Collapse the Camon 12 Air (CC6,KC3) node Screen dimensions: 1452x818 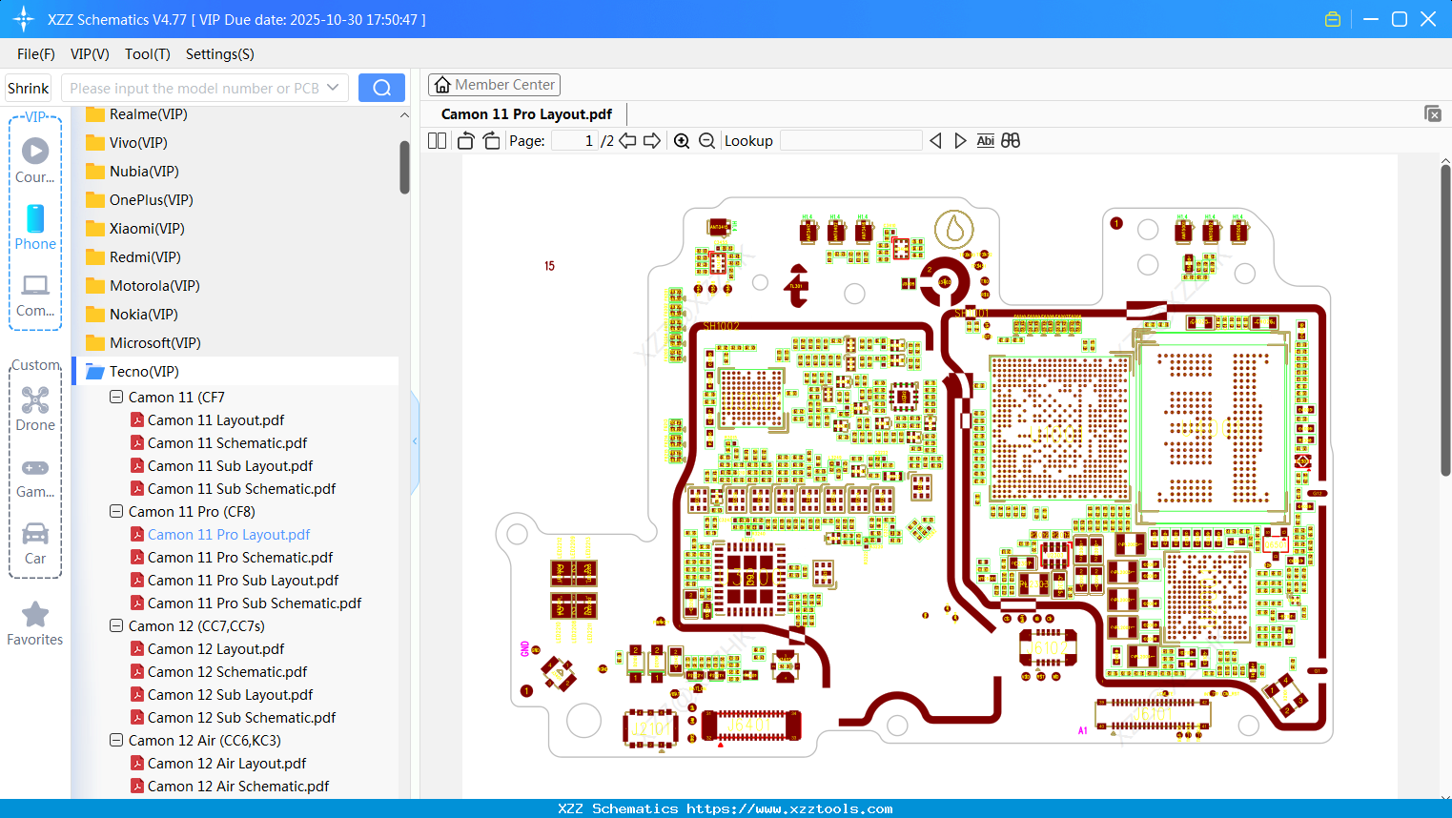116,740
